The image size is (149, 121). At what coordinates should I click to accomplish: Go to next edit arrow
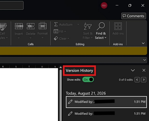pos(144,80)
